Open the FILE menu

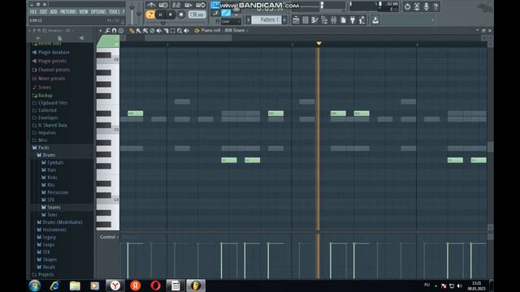click(x=33, y=12)
